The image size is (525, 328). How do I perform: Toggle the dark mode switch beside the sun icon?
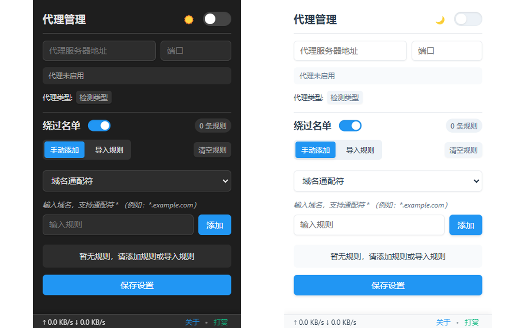pyautogui.click(x=217, y=19)
